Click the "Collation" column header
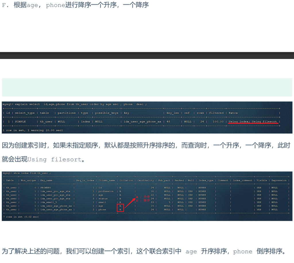 click(x=126, y=180)
